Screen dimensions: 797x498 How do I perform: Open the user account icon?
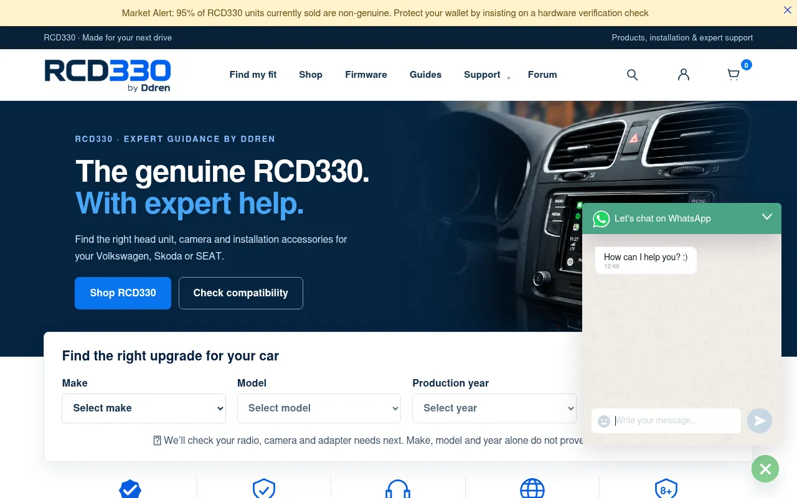[684, 75]
